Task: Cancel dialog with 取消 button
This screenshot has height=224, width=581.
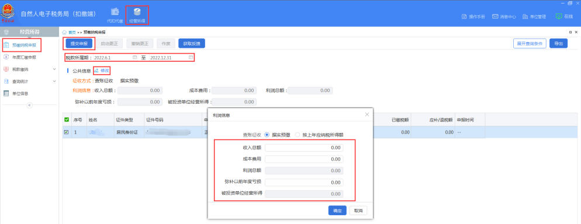Action: [358, 211]
